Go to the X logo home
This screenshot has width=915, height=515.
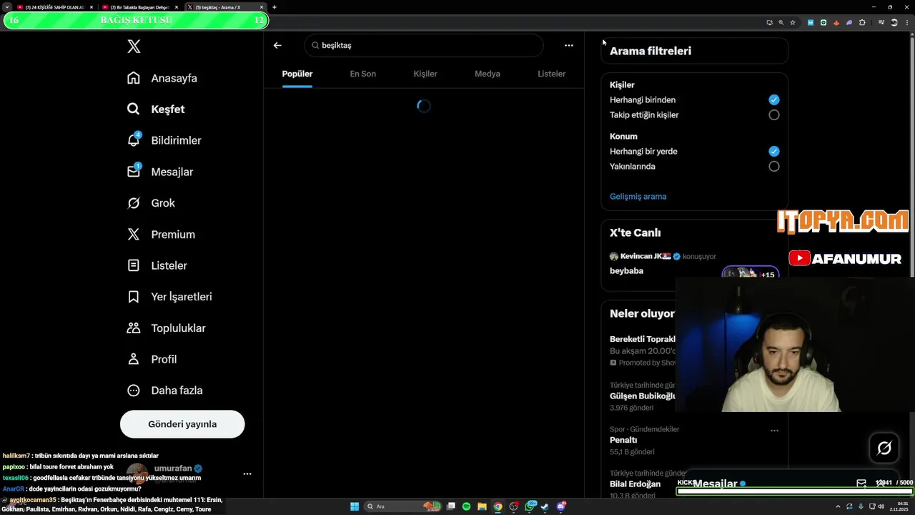click(134, 46)
